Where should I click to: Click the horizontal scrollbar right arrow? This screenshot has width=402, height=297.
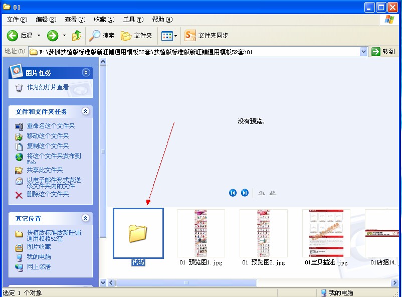394,282
